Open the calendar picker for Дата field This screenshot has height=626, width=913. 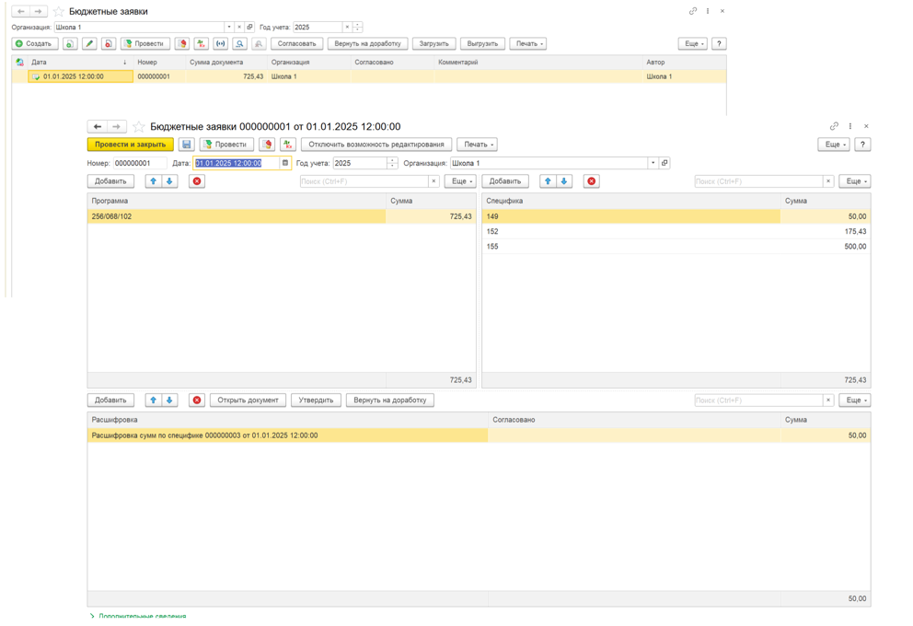(x=285, y=163)
